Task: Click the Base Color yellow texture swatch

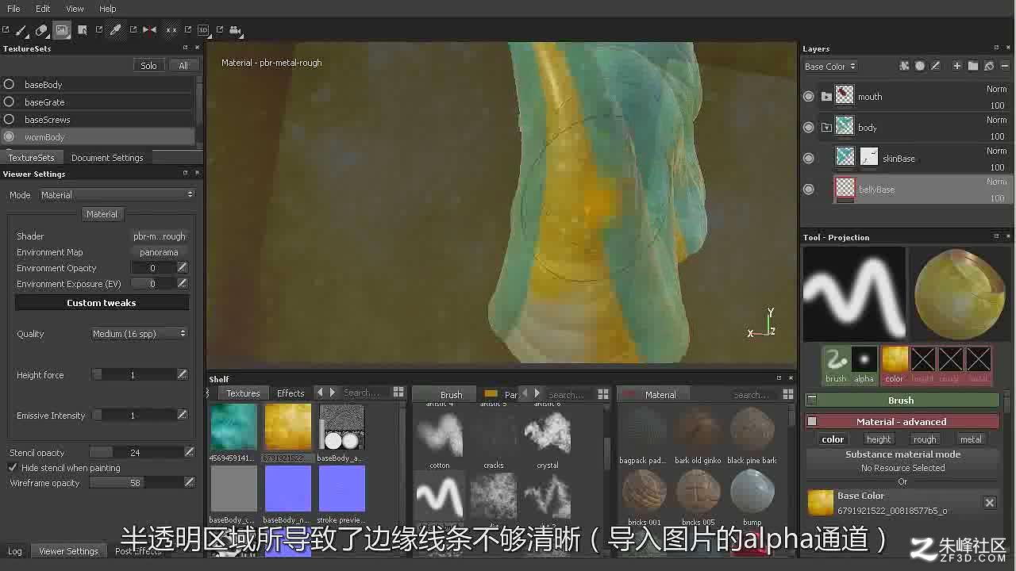Action: (820, 503)
